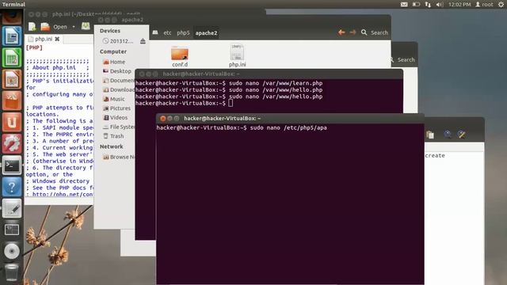The image size is (507, 285).
Task: Click the root drive icon in path bar
Action: [155, 32]
